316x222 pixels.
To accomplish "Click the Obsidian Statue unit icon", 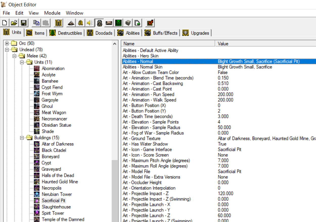I will click(37, 125).
